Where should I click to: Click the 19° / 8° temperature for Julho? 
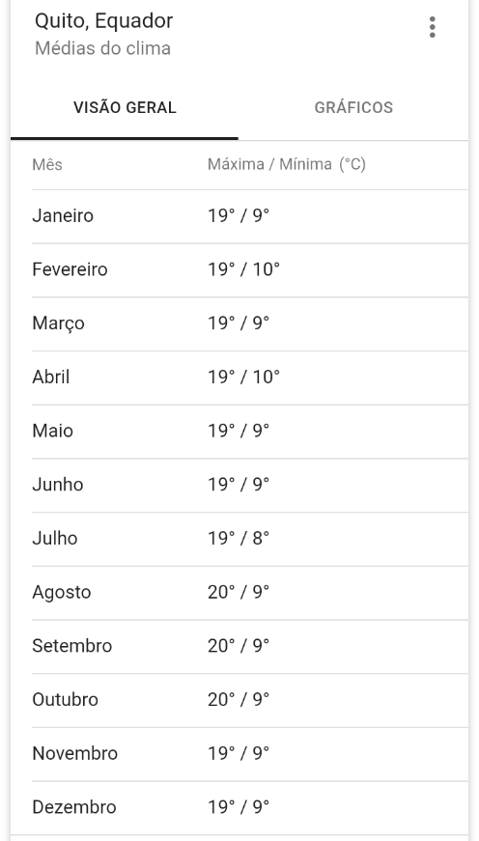[239, 538]
